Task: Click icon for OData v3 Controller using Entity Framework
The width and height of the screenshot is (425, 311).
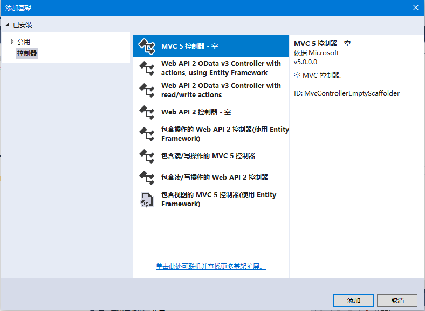Action: click(x=147, y=69)
